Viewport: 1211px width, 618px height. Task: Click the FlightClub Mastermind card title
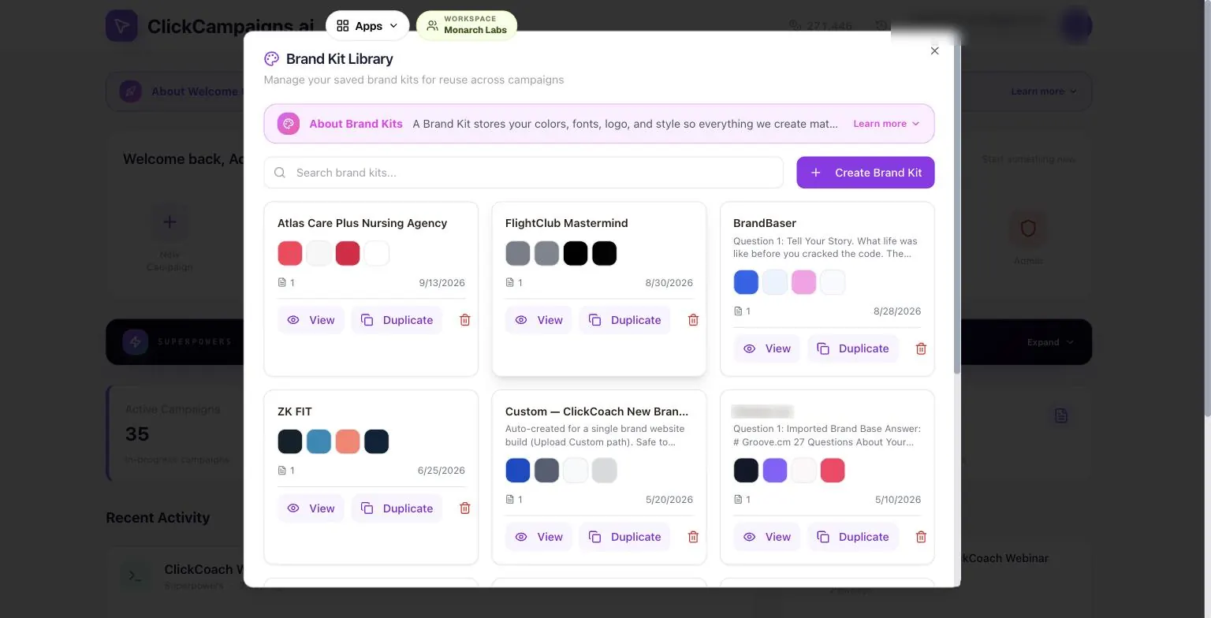pos(567,223)
